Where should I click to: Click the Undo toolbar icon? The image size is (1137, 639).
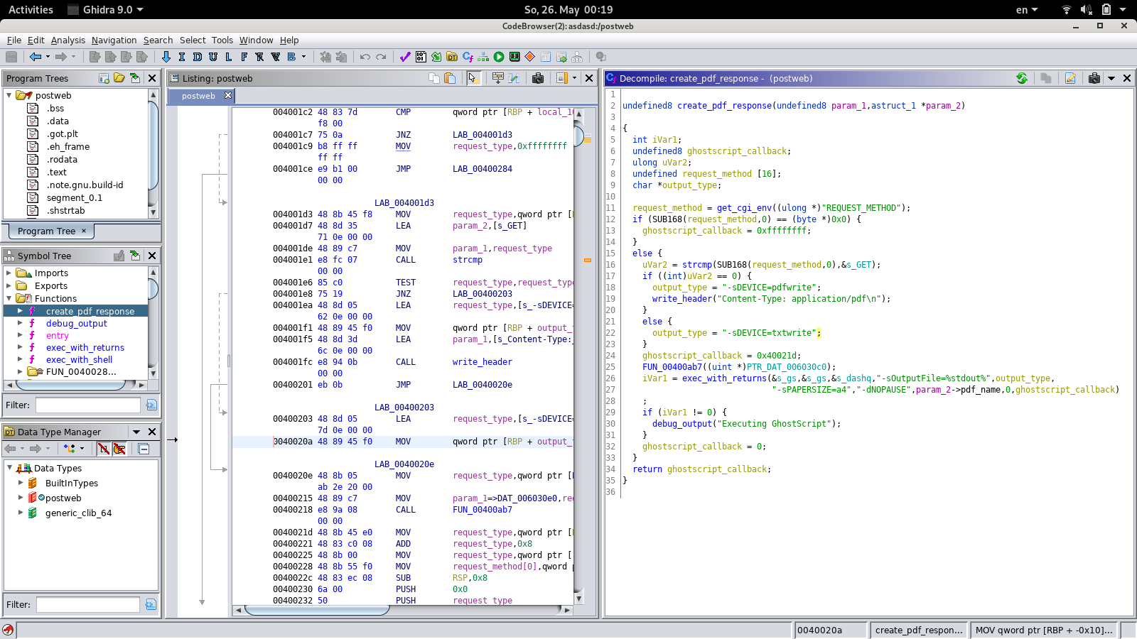[x=365, y=57]
